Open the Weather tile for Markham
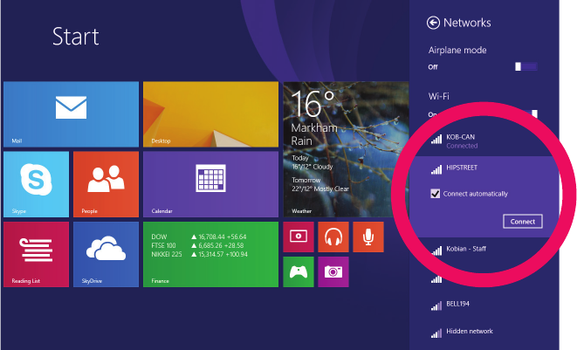This screenshot has height=350, width=577. coord(346,149)
